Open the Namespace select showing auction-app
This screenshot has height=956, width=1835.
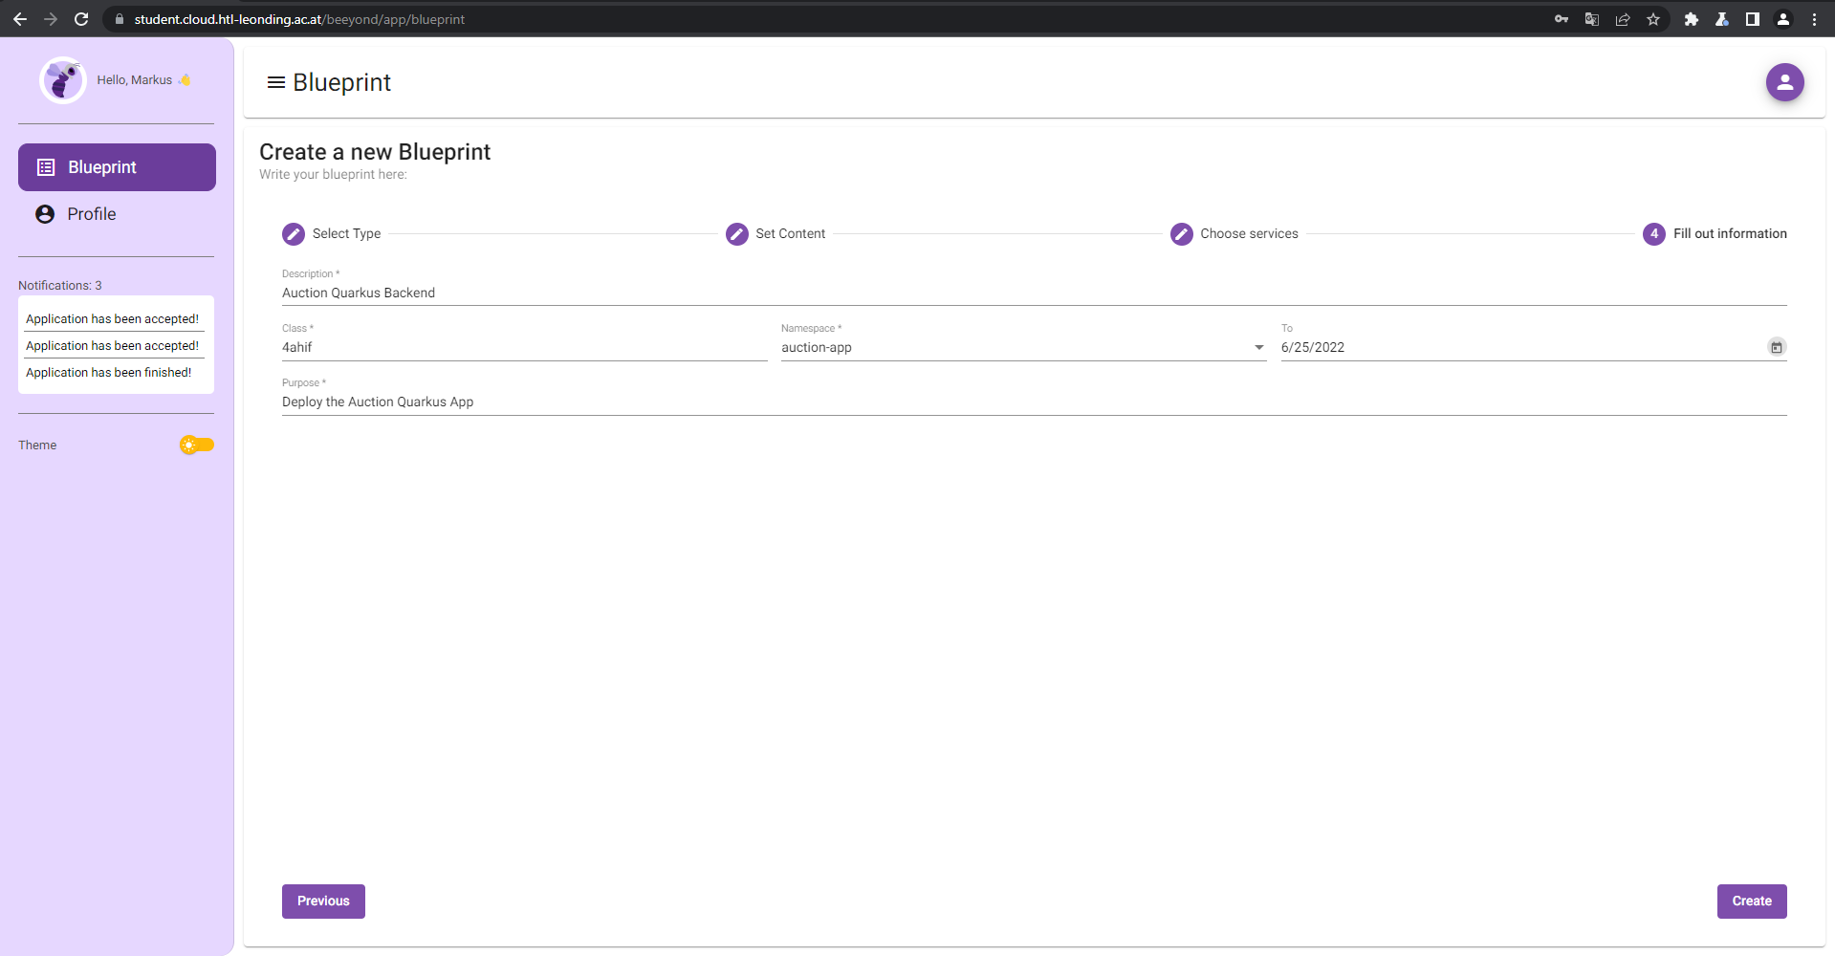pyautogui.click(x=1023, y=347)
